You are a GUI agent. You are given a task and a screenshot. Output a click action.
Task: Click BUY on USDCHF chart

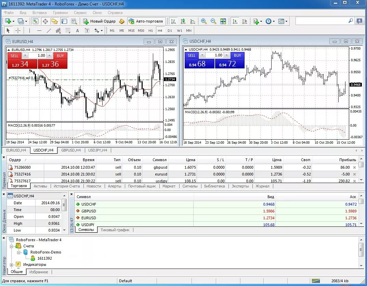click(237, 55)
